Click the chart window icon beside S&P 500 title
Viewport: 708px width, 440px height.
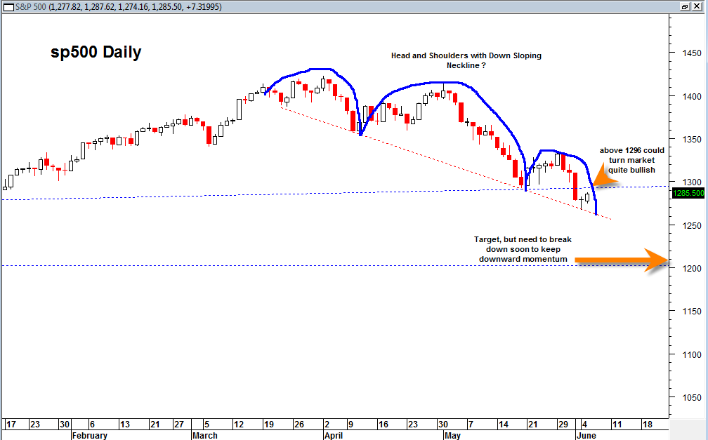[8, 7]
